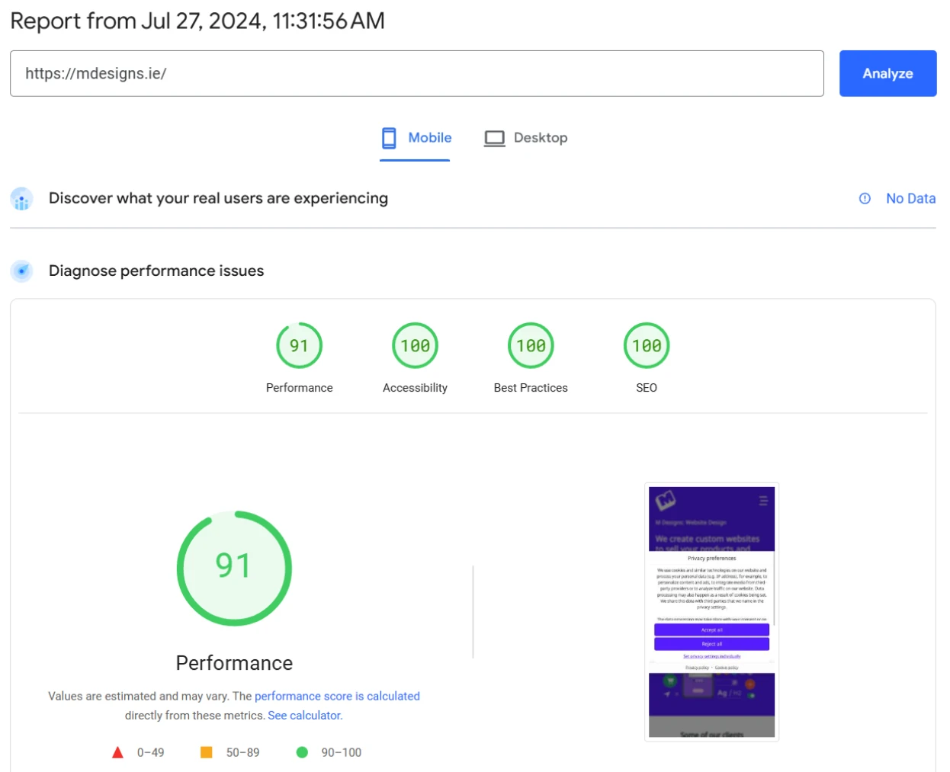Click the Best Practices 100 score circle
950x772 pixels.
point(531,344)
